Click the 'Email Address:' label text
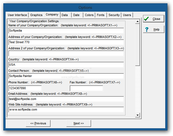 [x=18, y=94]
